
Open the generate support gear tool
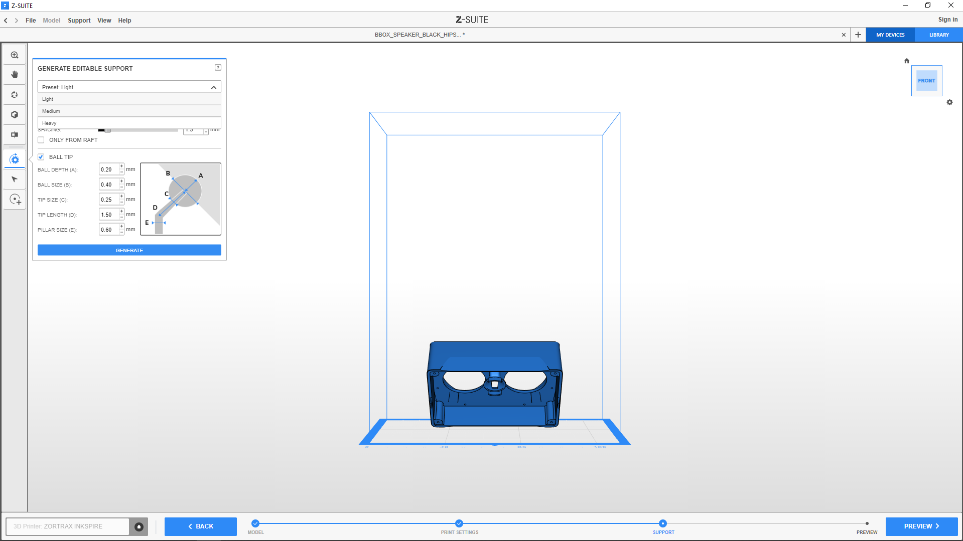(15, 159)
